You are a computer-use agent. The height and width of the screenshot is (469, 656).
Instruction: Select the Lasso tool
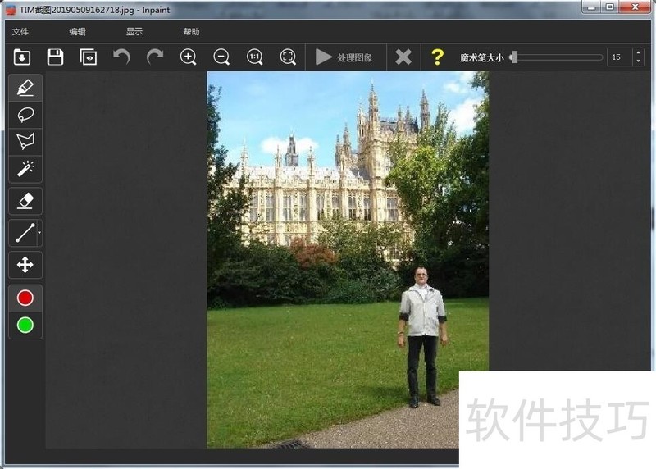(25, 115)
